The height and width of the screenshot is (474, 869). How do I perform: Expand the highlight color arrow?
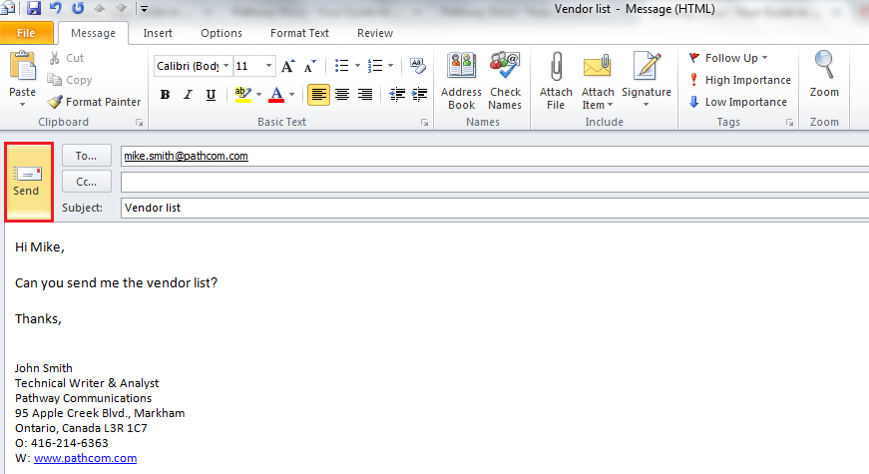pyautogui.click(x=258, y=95)
